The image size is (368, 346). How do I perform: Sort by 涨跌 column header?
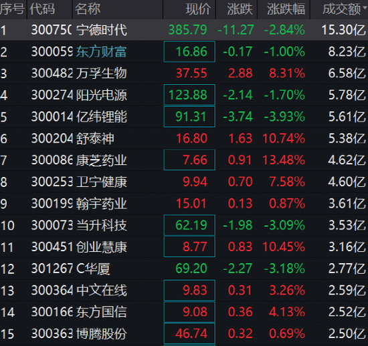click(x=240, y=9)
